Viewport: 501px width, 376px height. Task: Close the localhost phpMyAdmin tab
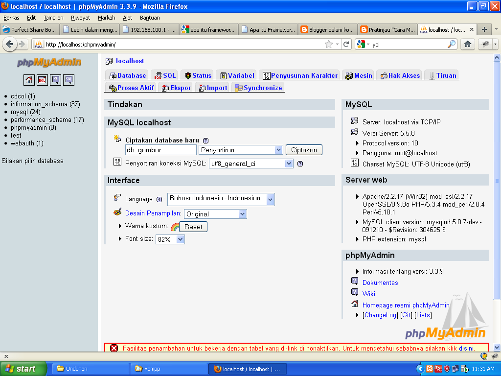[471, 29]
